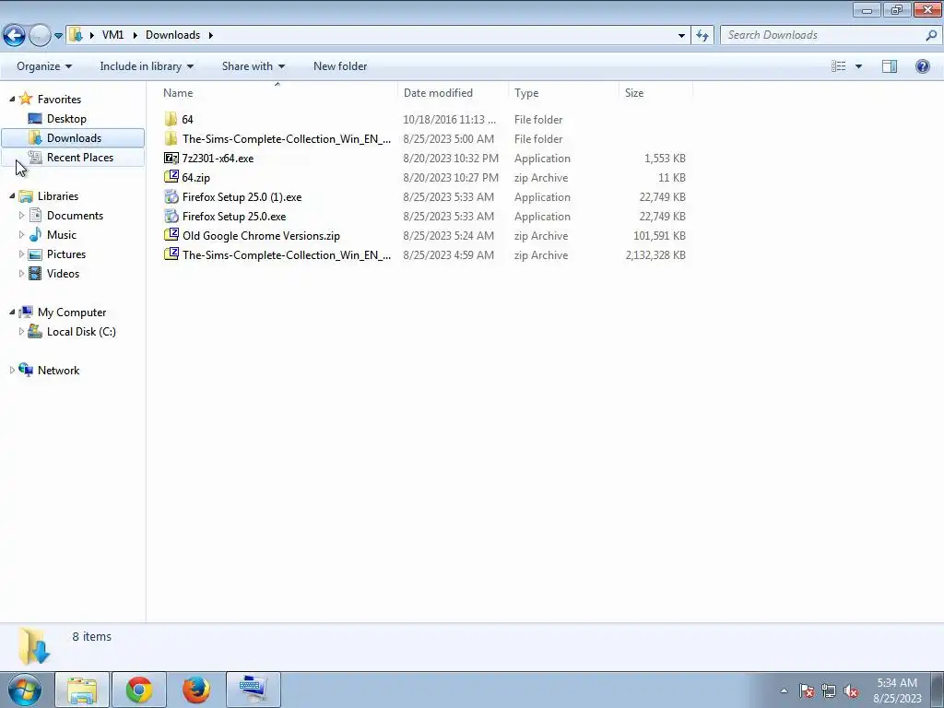Select The-Sims-Complete-Collection folder icon
Image resolution: width=944 pixels, height=708 pixels.
(171, 138)
